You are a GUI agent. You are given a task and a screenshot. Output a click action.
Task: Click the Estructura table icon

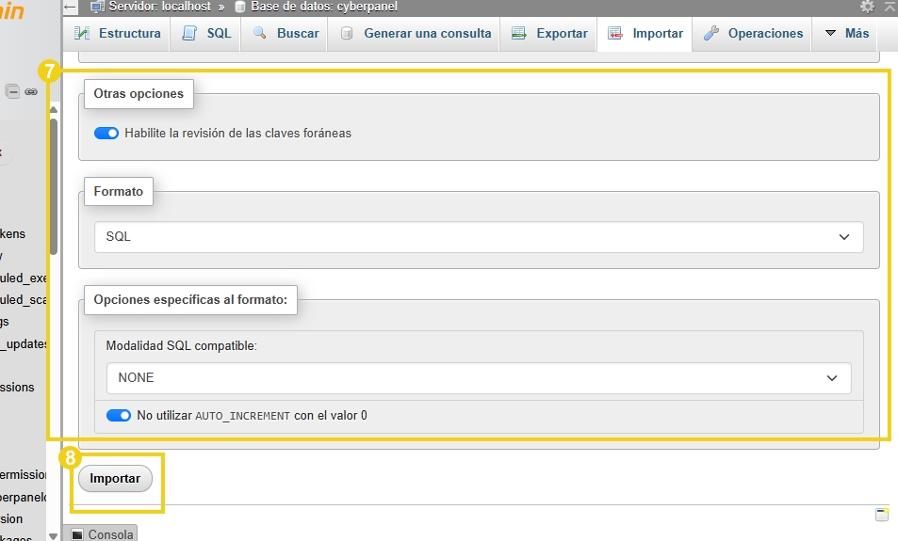(x=82, y=33)
